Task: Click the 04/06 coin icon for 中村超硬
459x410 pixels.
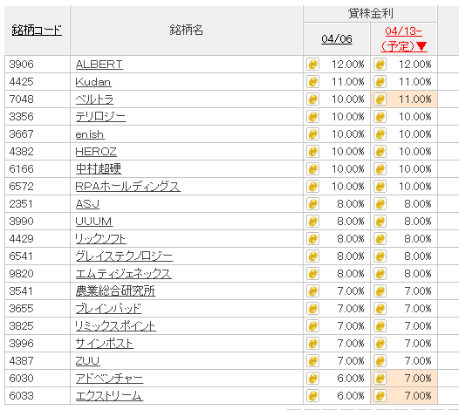Action: pyautogui.click(x=312, y=169)
